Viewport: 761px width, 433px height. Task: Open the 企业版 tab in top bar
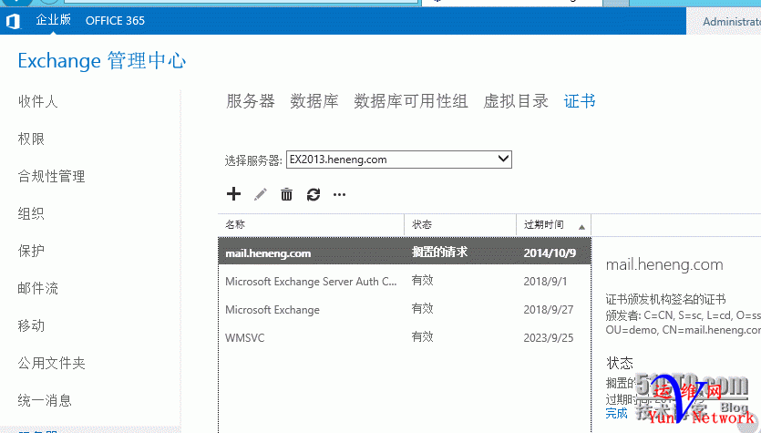(x=54, y=20)
